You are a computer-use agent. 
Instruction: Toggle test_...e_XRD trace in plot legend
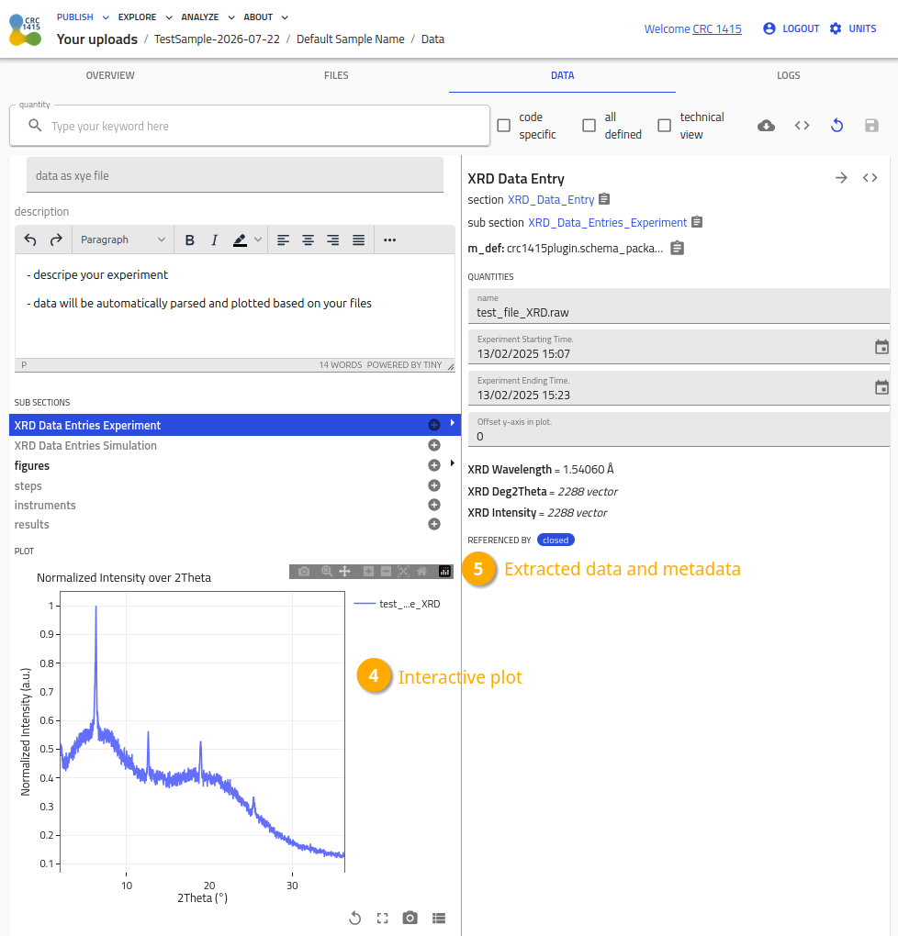coord(398,604)
